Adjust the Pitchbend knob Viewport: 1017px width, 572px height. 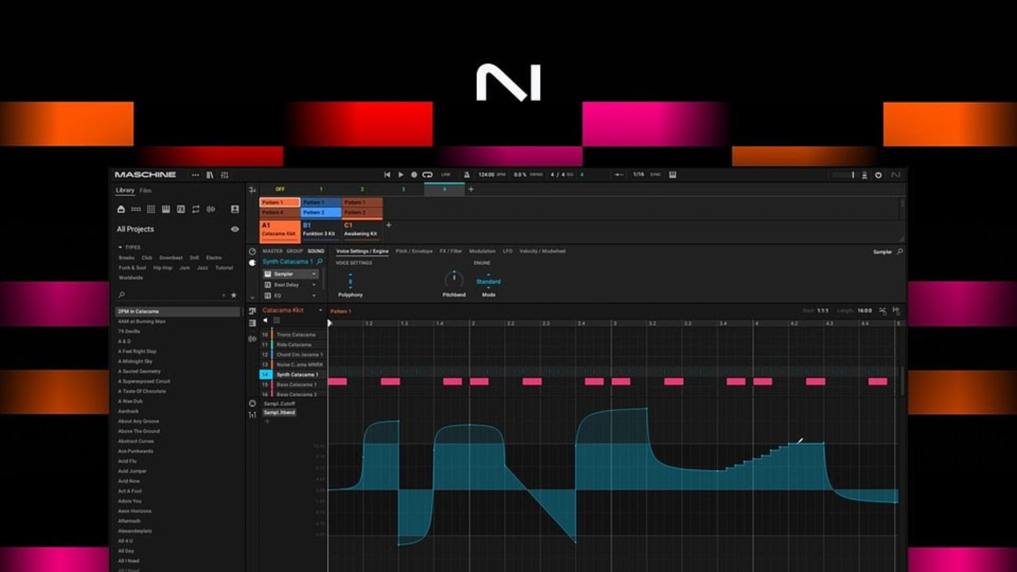pyautogui.click(x=454, y=279)
